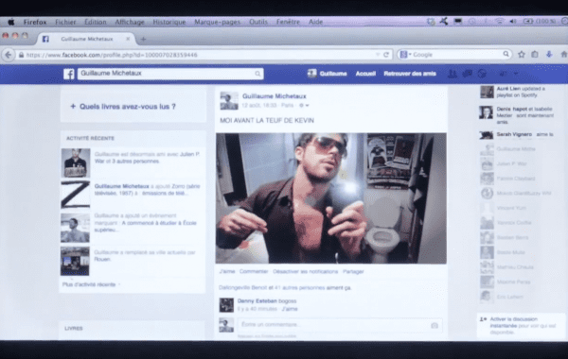Click the padlock icon in address bar
Image resolution: width=568 pixels, height=359 pixels.
tap(21, 55)
